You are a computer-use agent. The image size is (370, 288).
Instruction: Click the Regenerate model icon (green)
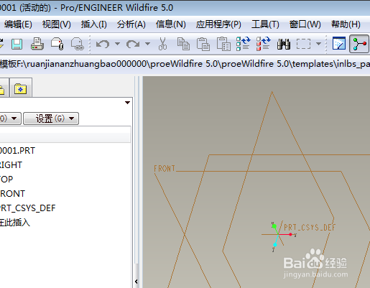pos(244,44)
